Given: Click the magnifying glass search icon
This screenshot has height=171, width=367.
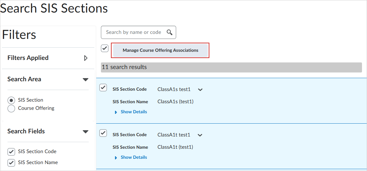Looking at the screenshot, I should coord(170,32).
